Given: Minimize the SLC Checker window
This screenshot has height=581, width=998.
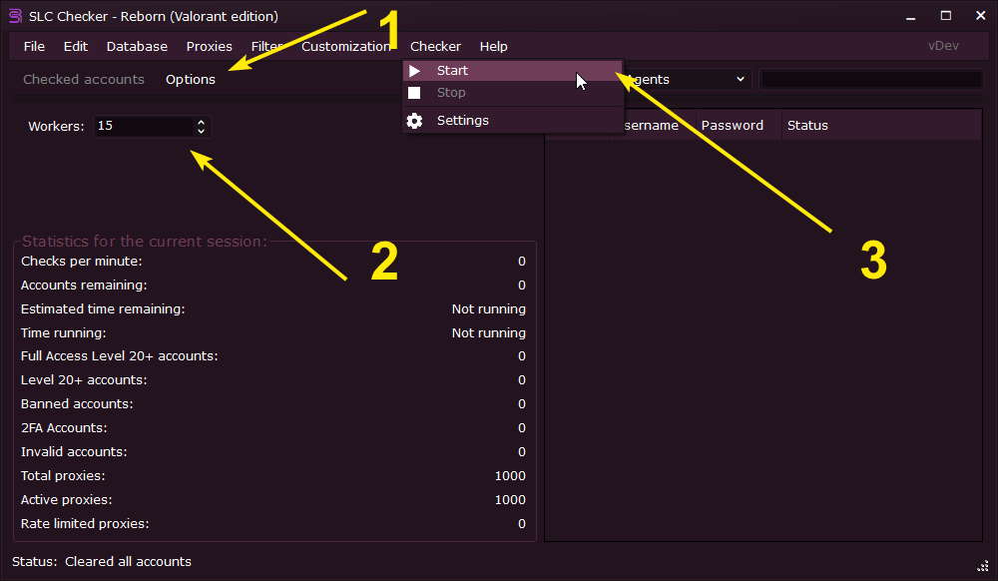Looking at the screenshot, I should [911, 17].
